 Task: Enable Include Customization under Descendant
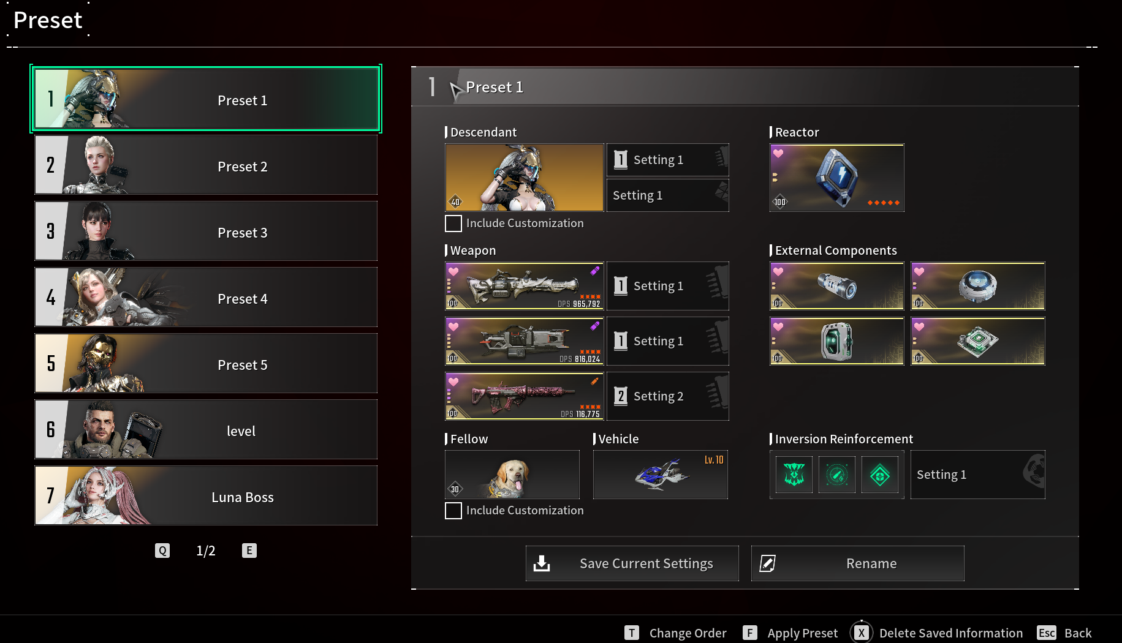tap(453, 224)
